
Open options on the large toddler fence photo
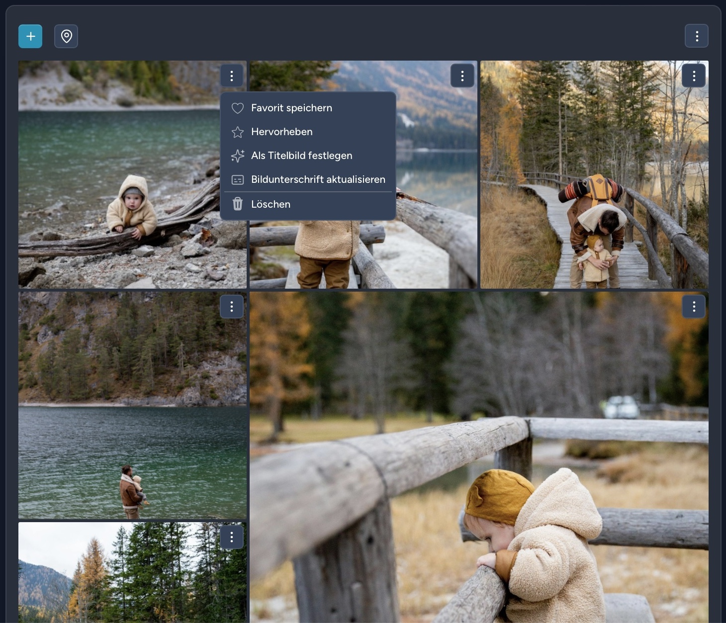coord(694,307)
